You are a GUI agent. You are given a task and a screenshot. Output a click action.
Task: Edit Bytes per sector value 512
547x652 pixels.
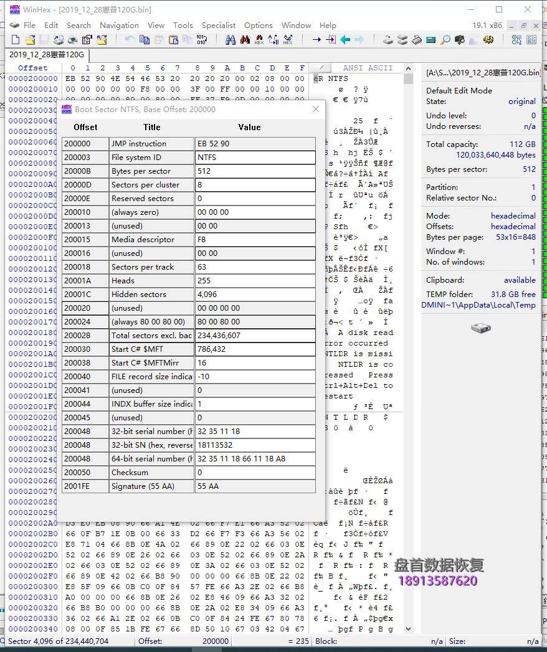[255, 171]
